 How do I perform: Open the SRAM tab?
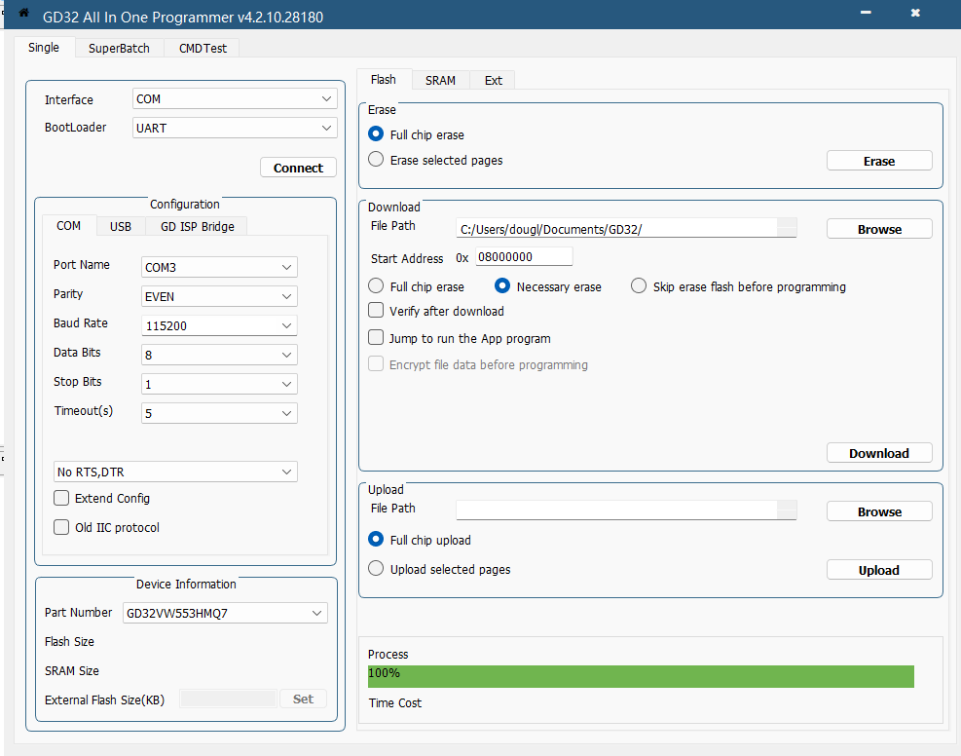click(x=440, y=80)
